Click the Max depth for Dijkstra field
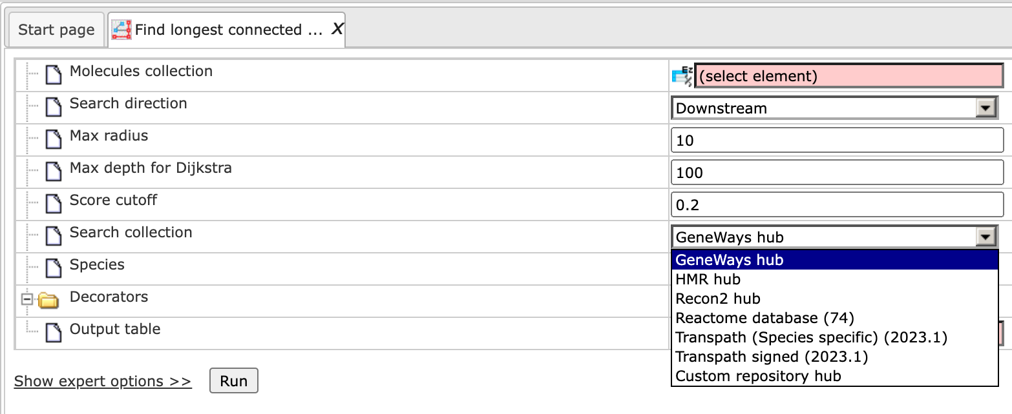The image size is (1012, 414). point(838,173)
